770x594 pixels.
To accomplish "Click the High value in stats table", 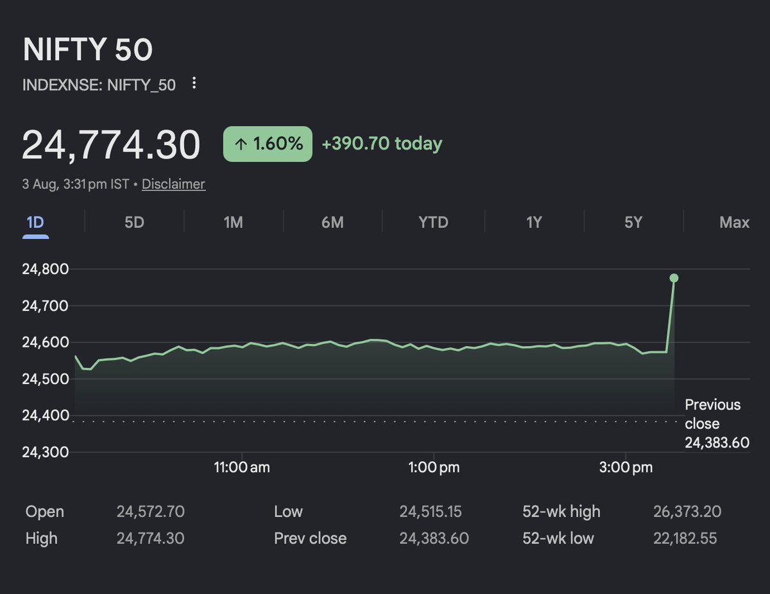I will 151,538.
